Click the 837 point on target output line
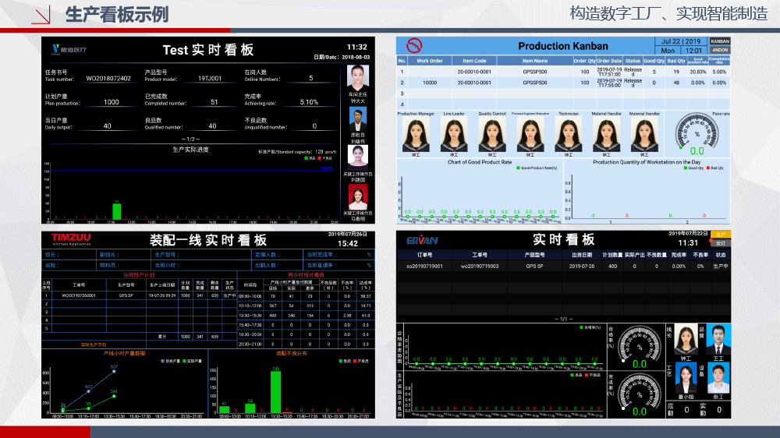780x438 pixels. point(114,371)
